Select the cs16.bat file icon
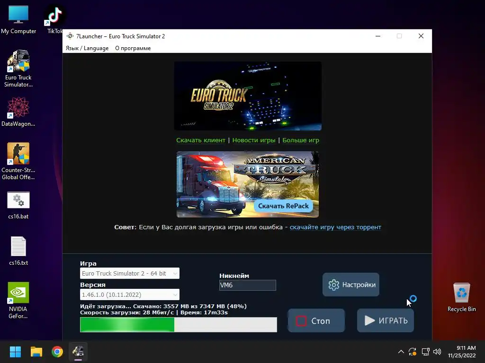This screenshot has width=485, height=363. [18, 205]
